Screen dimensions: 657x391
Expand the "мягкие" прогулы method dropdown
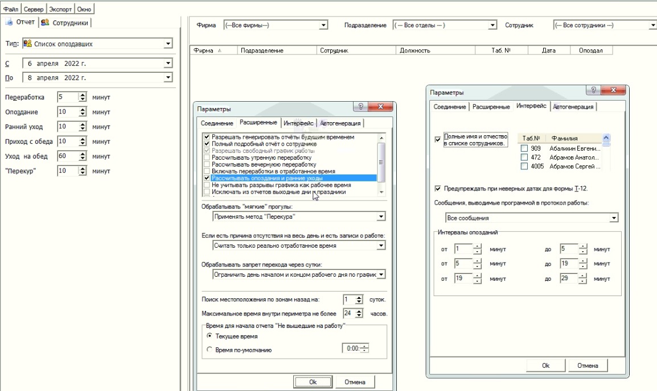point(380,217)
